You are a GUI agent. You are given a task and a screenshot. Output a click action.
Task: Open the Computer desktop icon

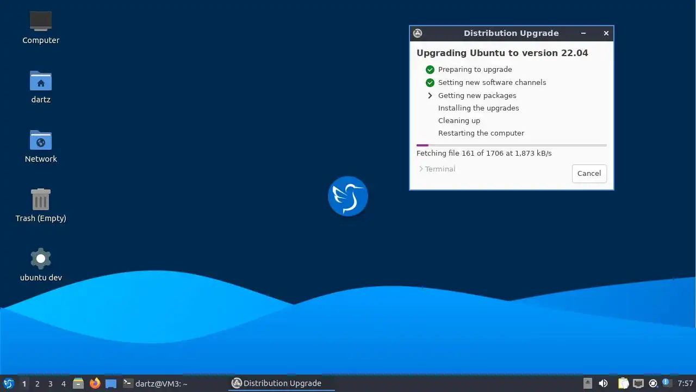point(41,22)
